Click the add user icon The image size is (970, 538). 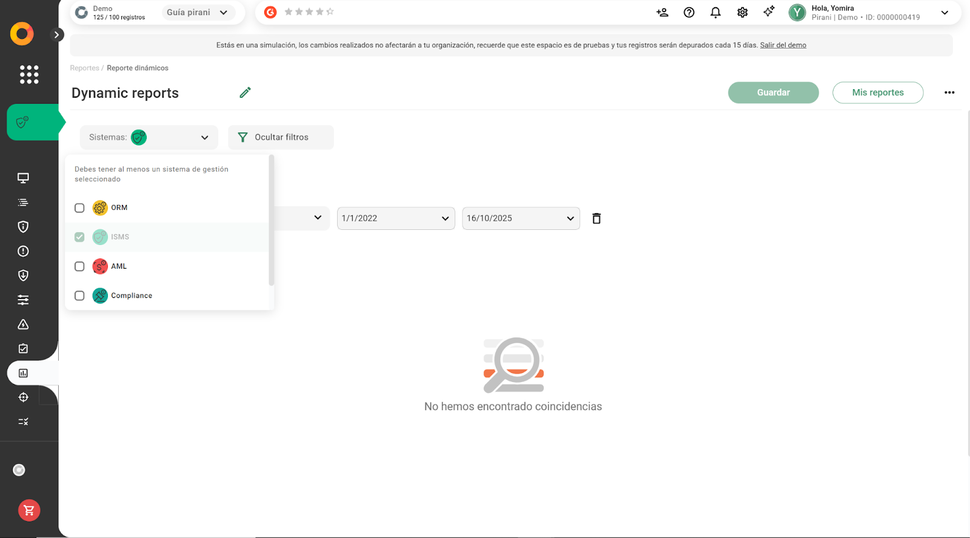(662, 12)
